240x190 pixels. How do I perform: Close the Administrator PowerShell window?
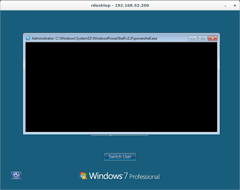point(212,38)
